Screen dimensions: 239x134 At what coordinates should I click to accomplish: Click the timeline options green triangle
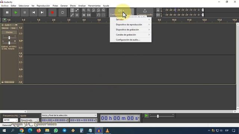tap(4, 20)
